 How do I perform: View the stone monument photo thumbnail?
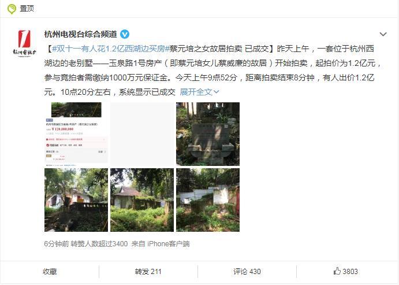[208, 134]
